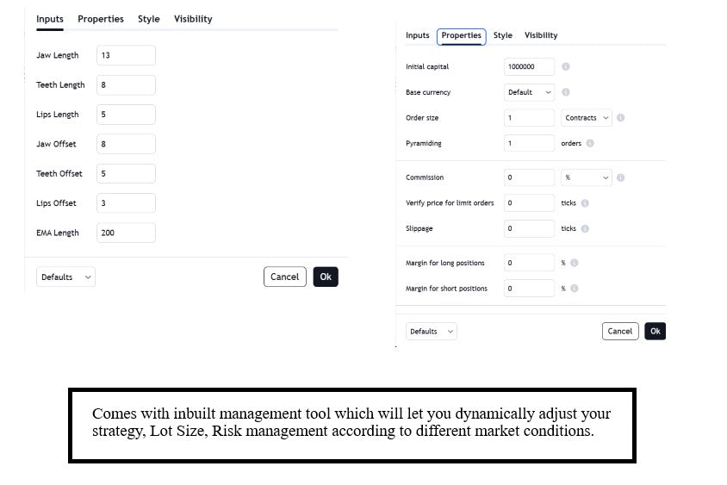Focus the Commission value field
Screen dimensions: 727x485
pyautogui.click(x=529, y=177)
